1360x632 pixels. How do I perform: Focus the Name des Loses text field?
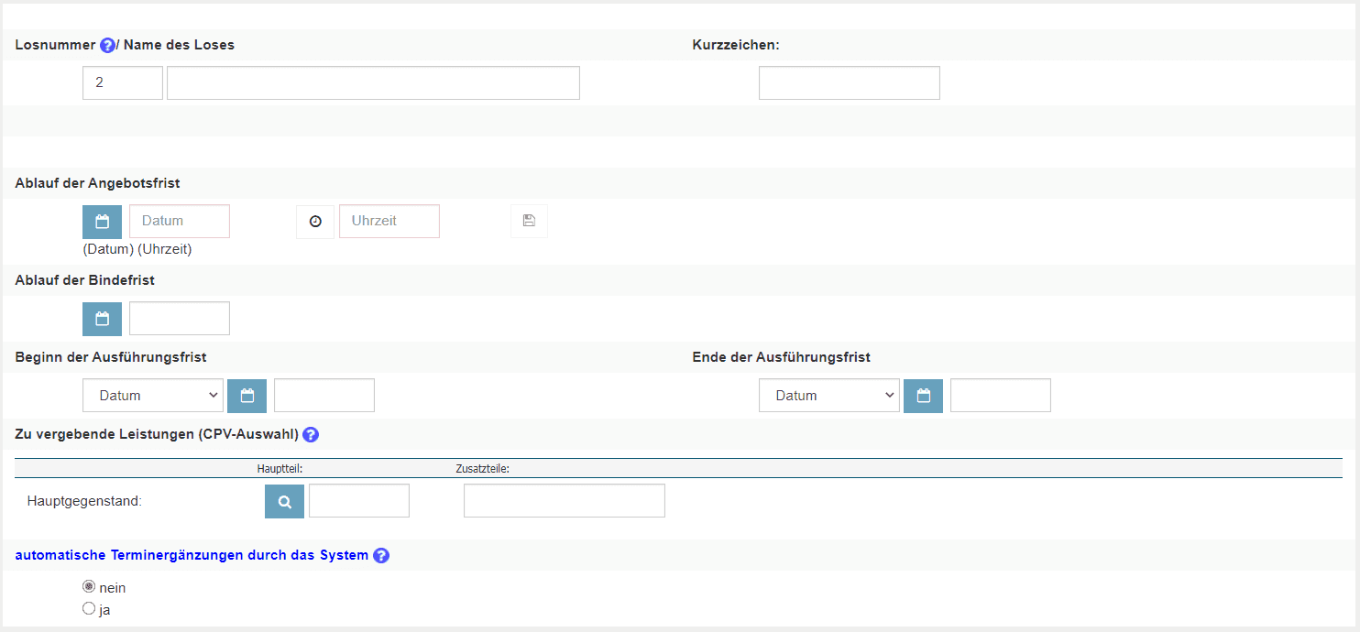[x=373, y=82]
